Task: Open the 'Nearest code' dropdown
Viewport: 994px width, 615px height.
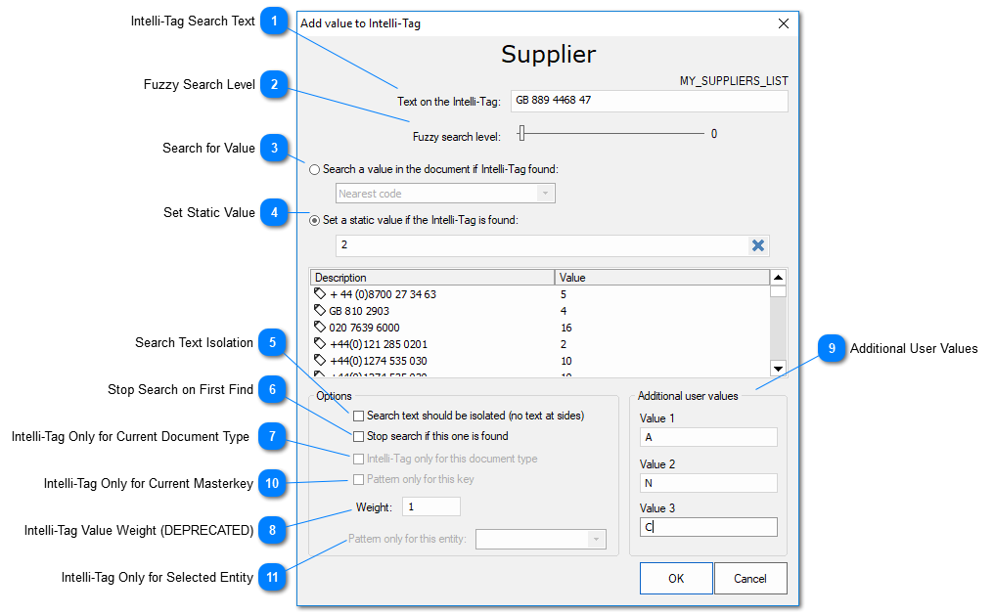Action: (x=445, y=193)
